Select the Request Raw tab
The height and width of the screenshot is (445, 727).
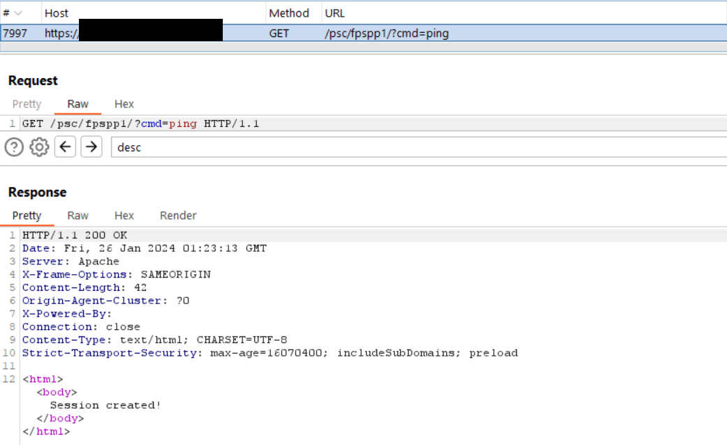tap(78, 103)
